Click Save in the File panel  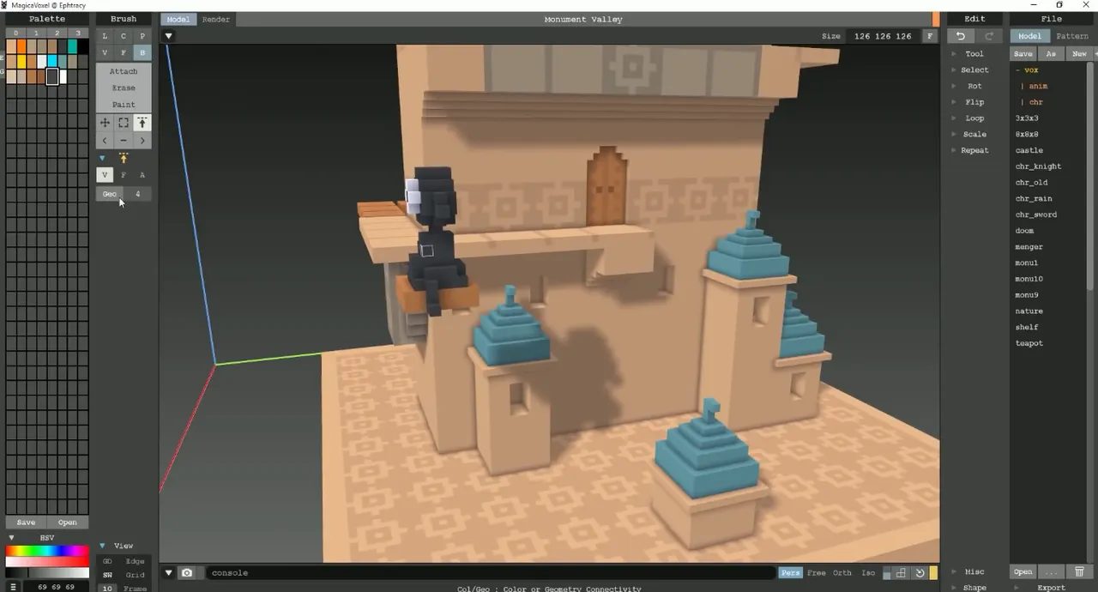click(1023, 53)
